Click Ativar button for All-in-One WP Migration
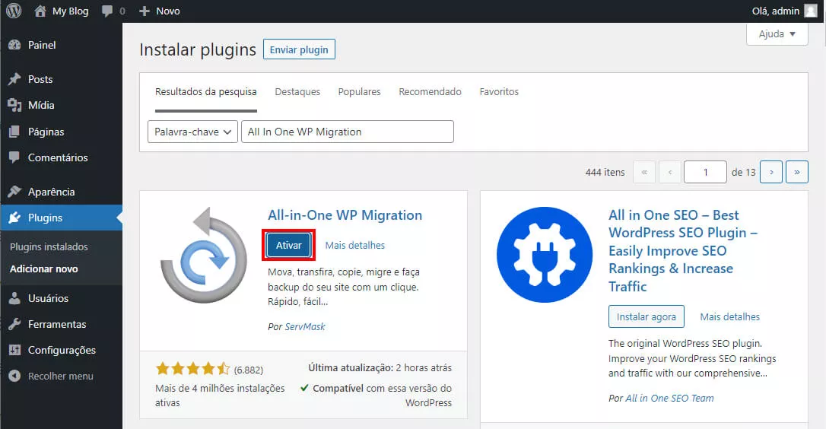The height and width of the screenshot is (429, 826). pos(289,245)
